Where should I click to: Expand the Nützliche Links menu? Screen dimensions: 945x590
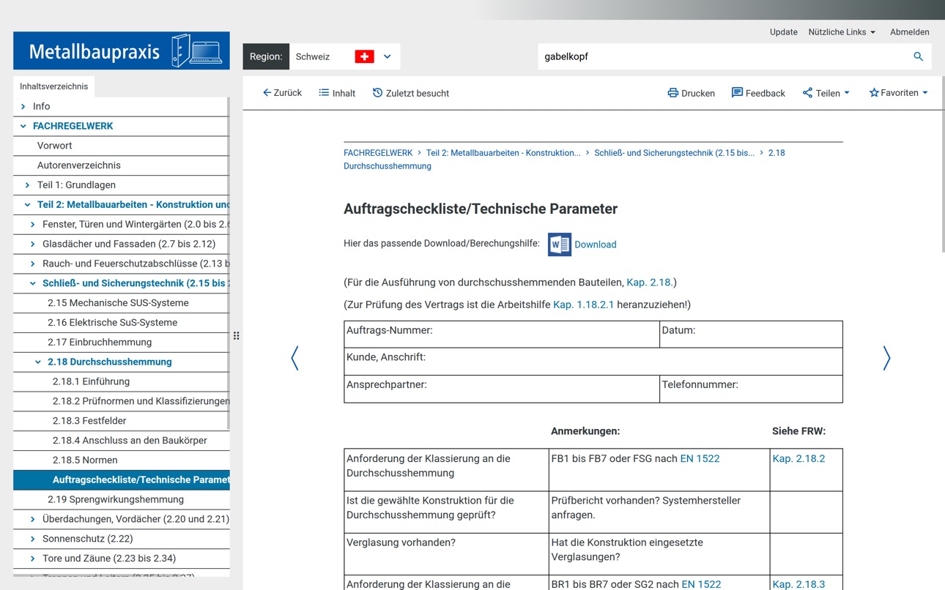(x=842, y=32)
